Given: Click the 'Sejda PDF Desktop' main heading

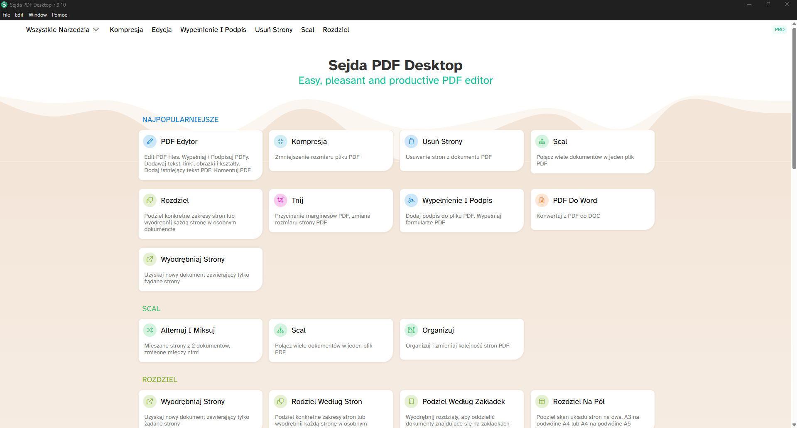Looking at the screenshot, I should pos(395,65).
